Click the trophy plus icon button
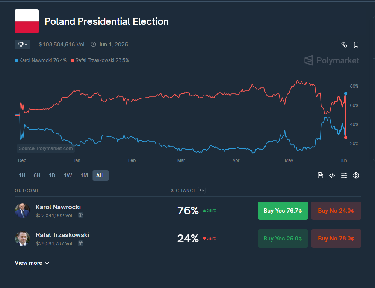The width and height of the screenshot is (375, 288). coord(22,45)
